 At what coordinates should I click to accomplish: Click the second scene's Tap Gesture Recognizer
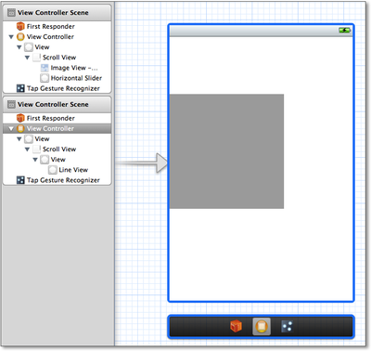[x=58, y=180]
